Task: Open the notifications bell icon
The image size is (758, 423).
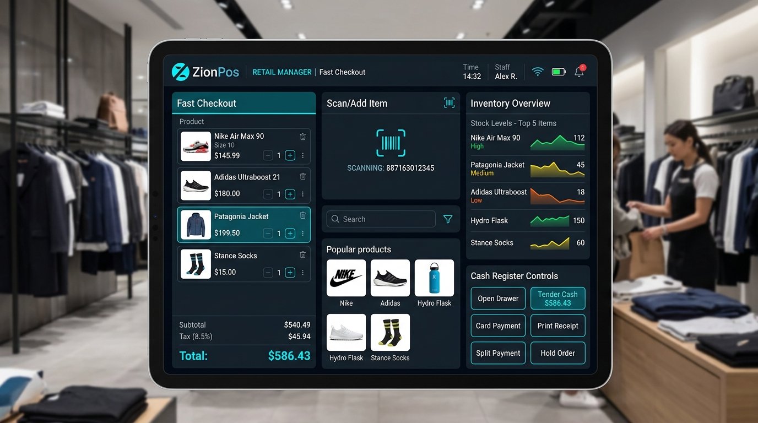Action: point(579,72)
